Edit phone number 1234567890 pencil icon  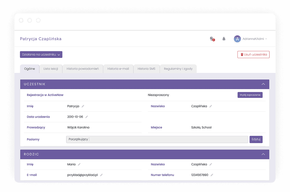pos(212,175)
